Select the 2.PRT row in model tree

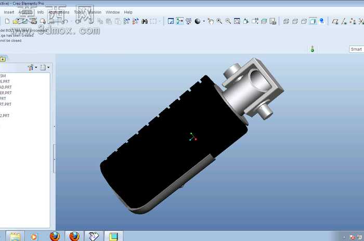(5, 116)
